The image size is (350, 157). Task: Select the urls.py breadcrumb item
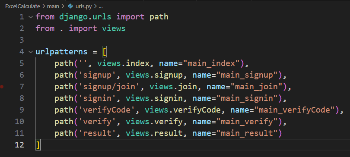point(83,6)
